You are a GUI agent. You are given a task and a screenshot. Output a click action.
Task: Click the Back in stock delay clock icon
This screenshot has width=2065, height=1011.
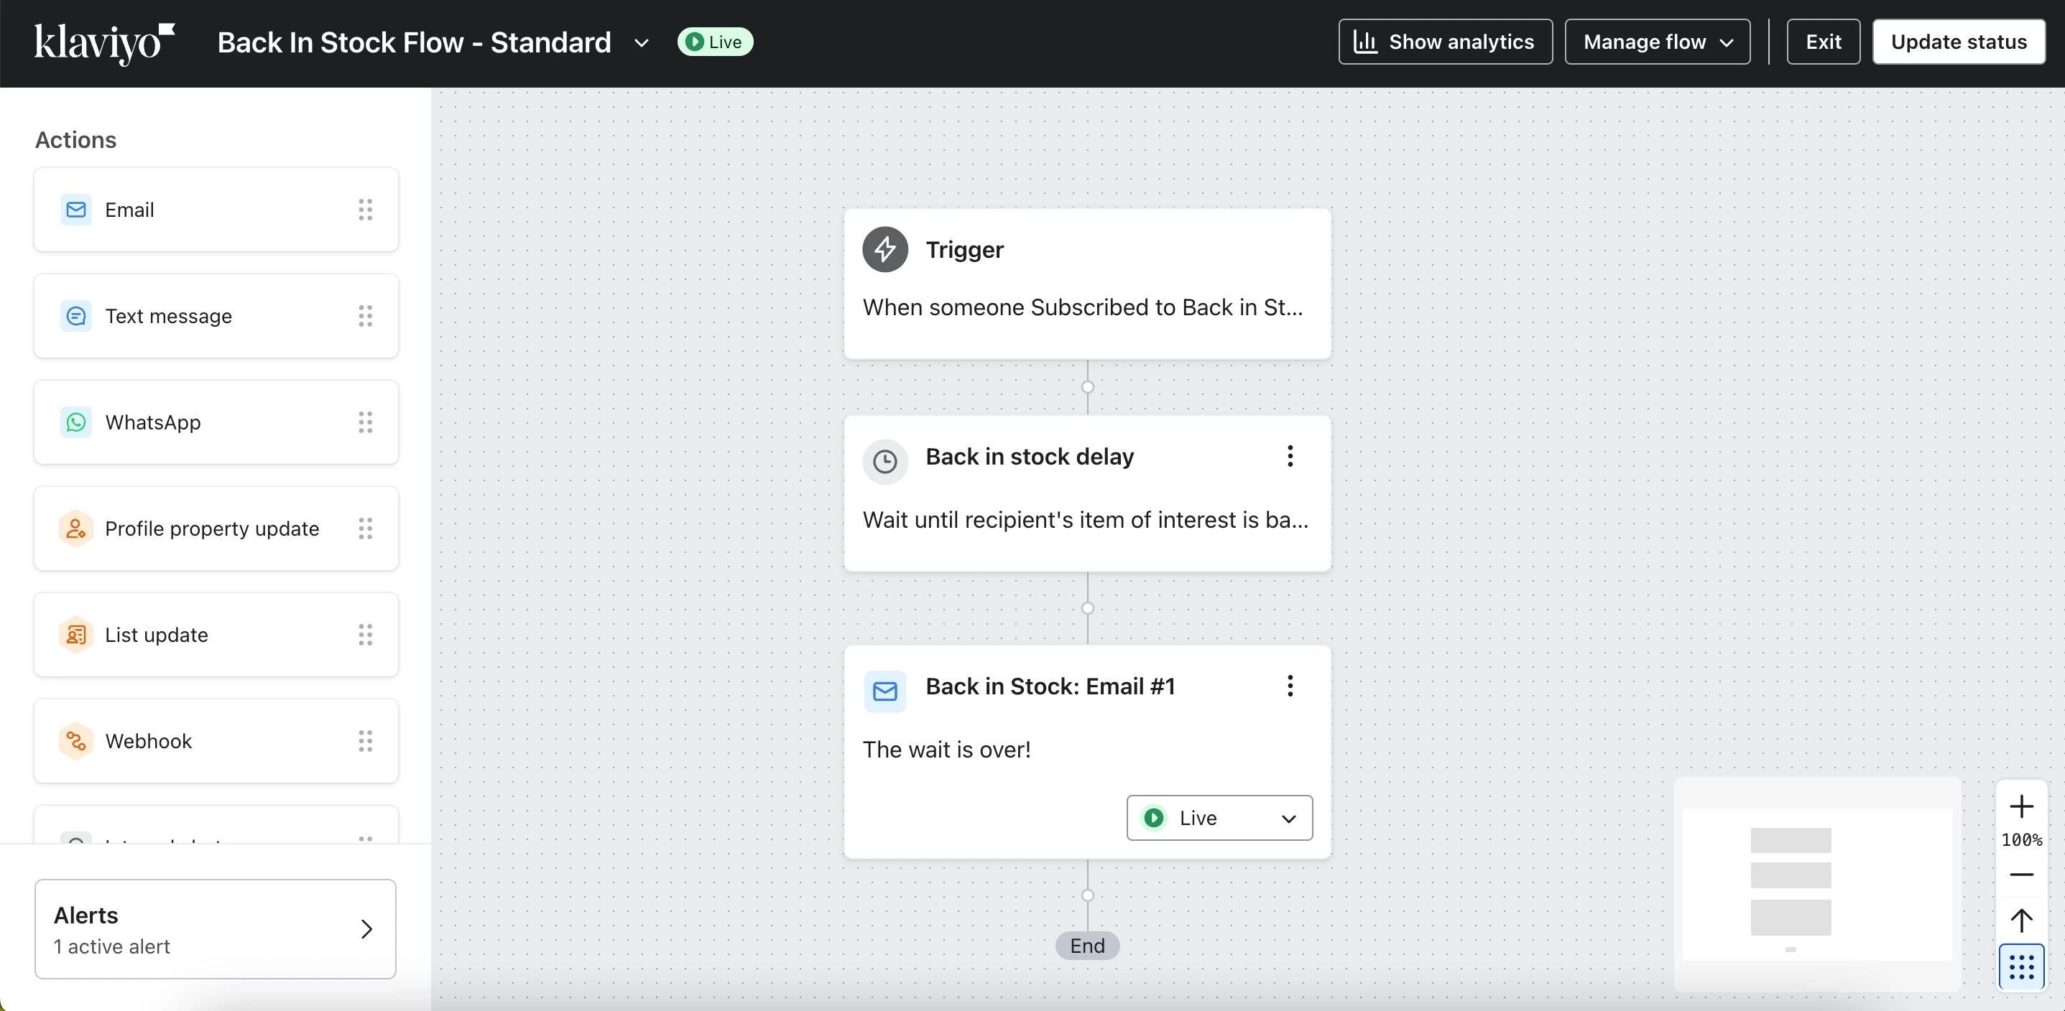884,462
